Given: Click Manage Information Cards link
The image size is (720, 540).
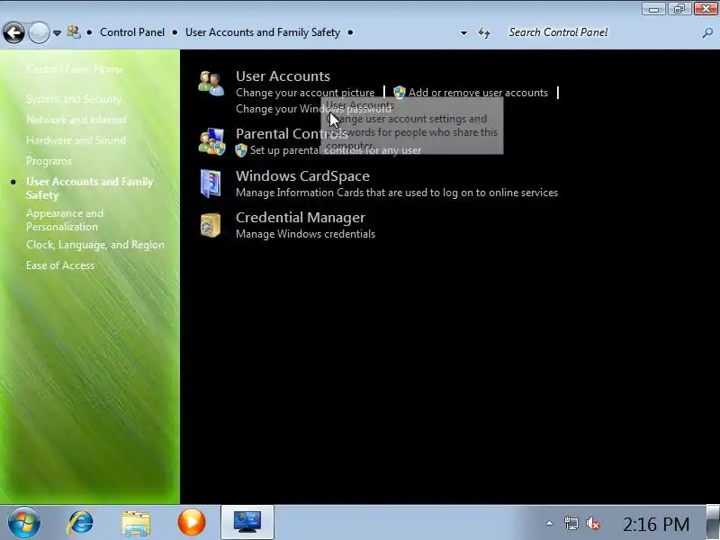Looking at the screenshot, I should click(397, 193).
